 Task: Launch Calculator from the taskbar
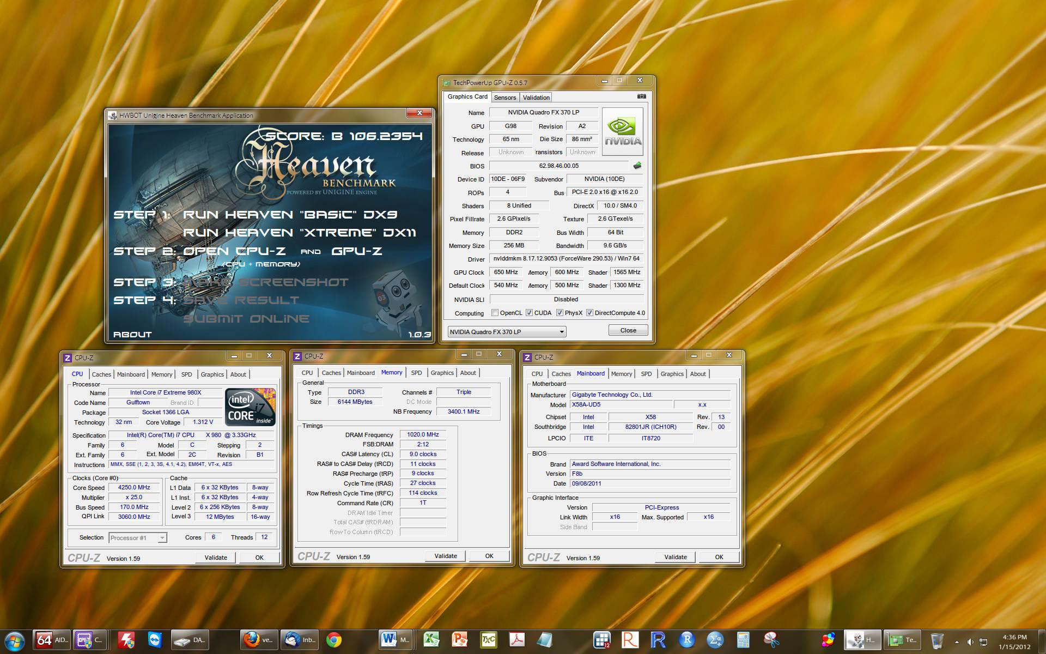click(743, 640)
